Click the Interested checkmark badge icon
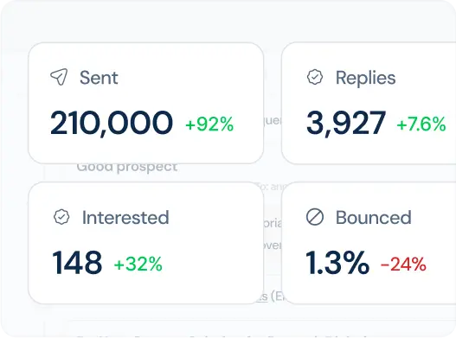Screen dimensions: 456x338 [61, 217]
